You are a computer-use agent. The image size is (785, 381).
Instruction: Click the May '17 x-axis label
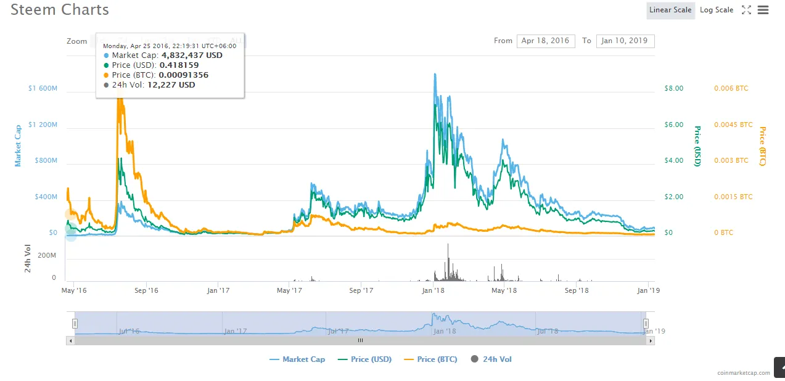pyautogui.click(x=289, y=290)
